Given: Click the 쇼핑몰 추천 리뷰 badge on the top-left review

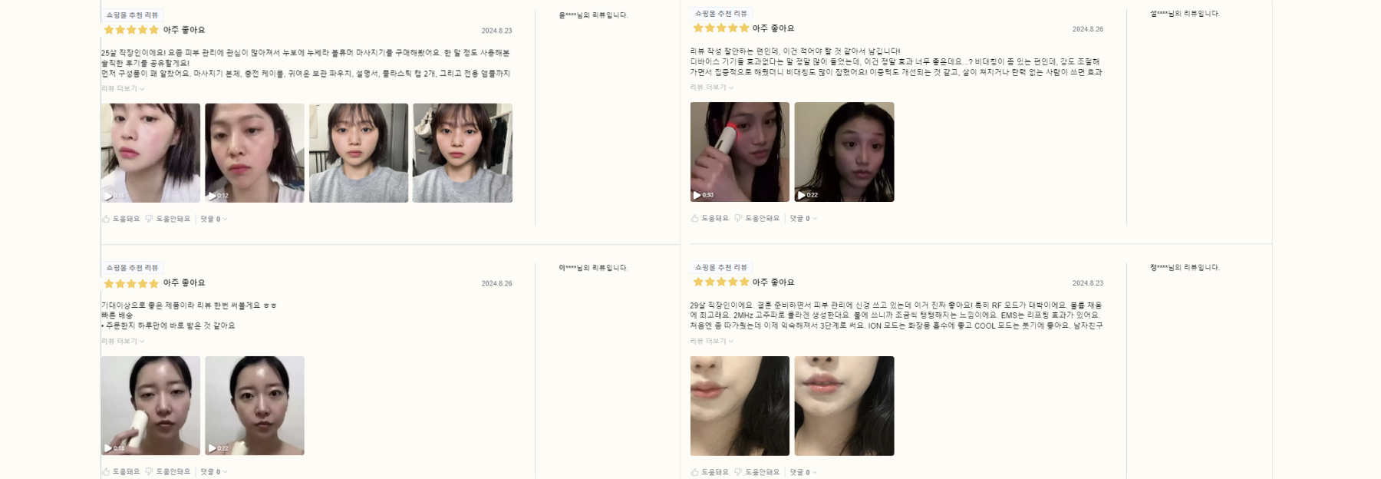Looking at the screenshot, I should pyautogui.click(x=132, y=15).
